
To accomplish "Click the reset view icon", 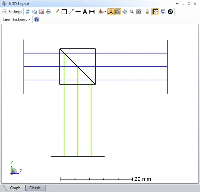I will click(x=139, y=12).
